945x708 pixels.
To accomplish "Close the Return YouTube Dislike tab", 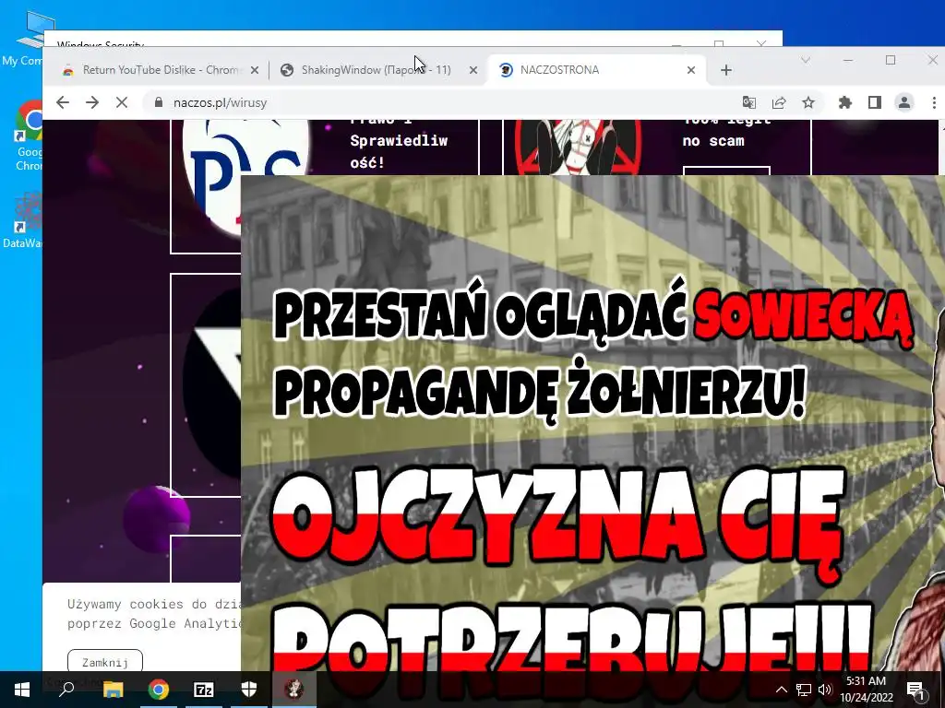I will click(x=255, y=70).
